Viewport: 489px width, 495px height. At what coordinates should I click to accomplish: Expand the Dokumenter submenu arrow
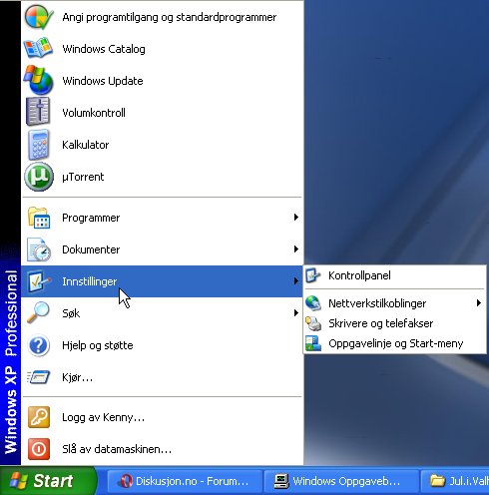295,249
